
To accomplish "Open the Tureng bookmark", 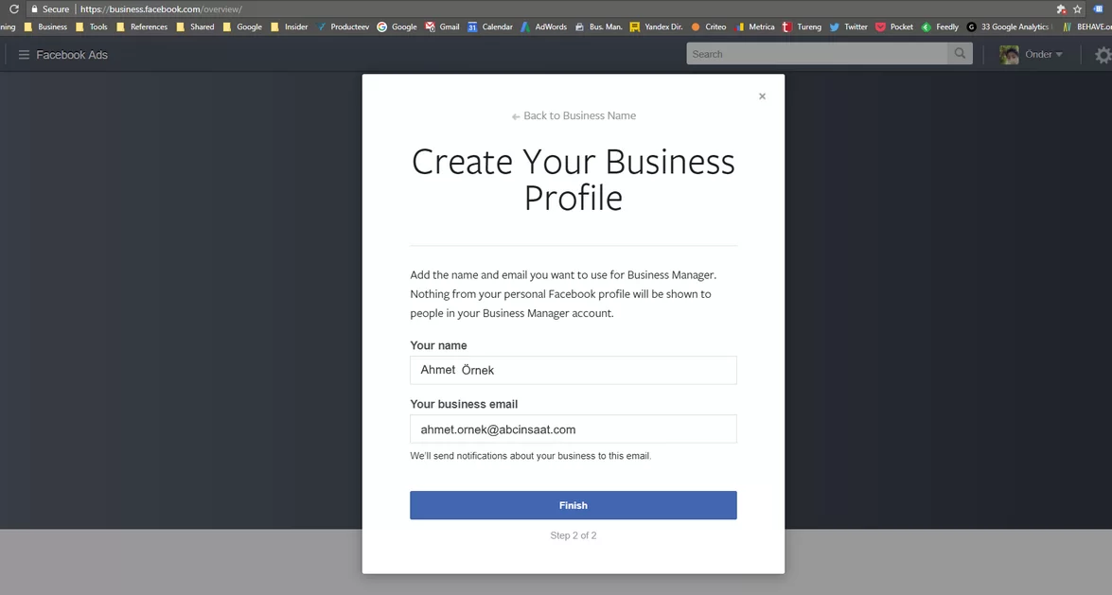I will 803,26.
